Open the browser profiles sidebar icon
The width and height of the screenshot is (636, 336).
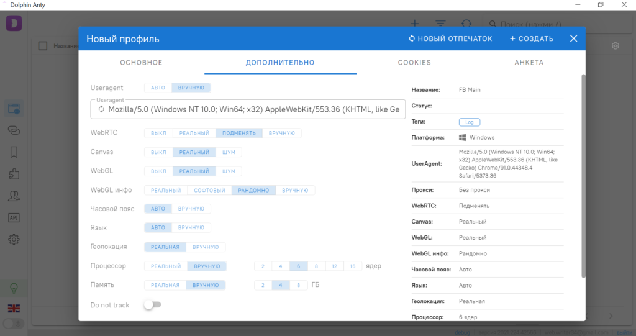[x=14, y=109]
